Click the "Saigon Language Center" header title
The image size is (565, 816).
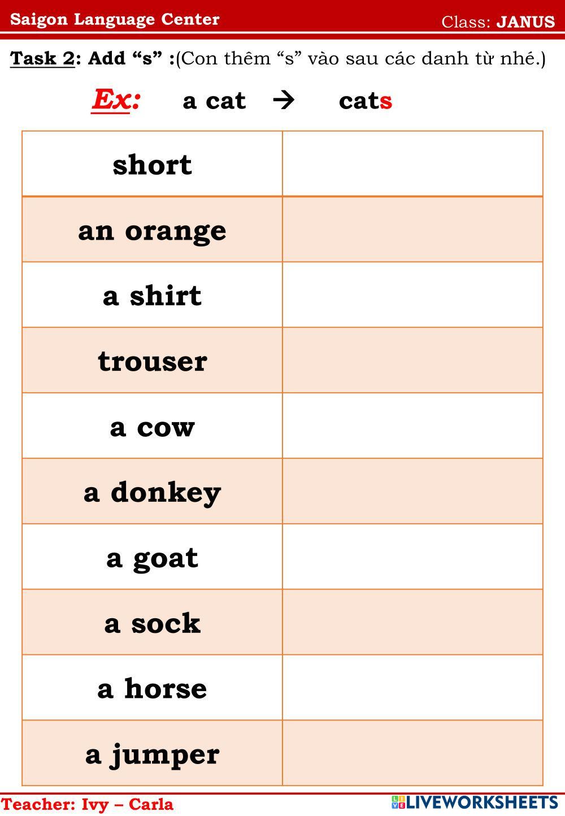coord(115,20)
